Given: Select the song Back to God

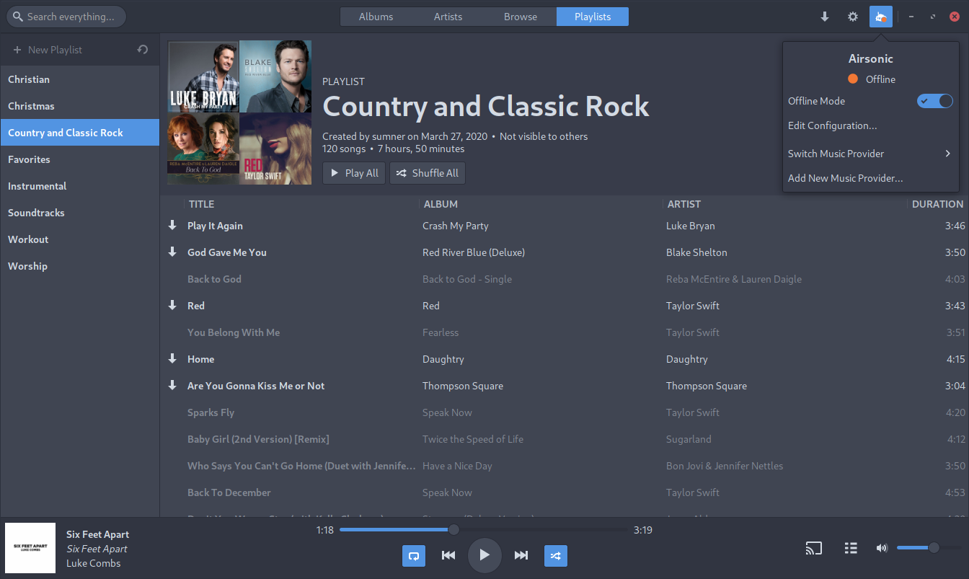Looking at the screenshot, I should [214, 279].
